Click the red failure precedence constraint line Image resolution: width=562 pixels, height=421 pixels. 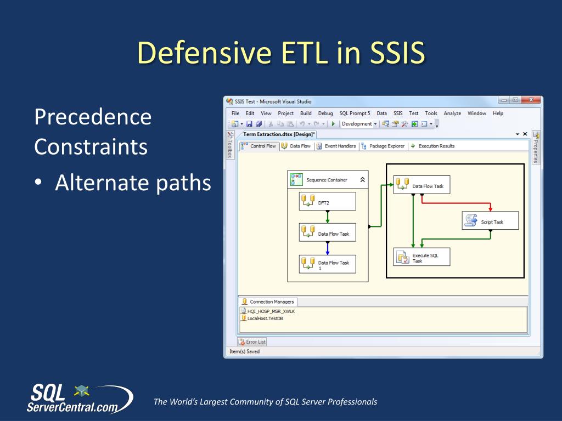click(x=456, y=203)
